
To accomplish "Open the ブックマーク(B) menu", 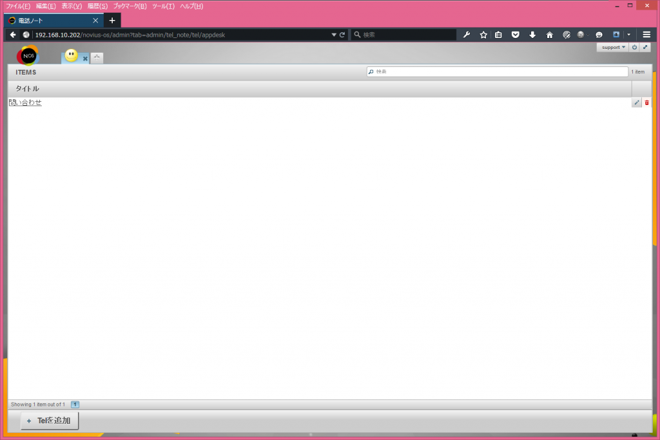I will coord(130,6).
